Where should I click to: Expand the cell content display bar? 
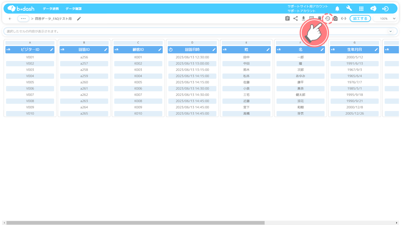[390, 31]
